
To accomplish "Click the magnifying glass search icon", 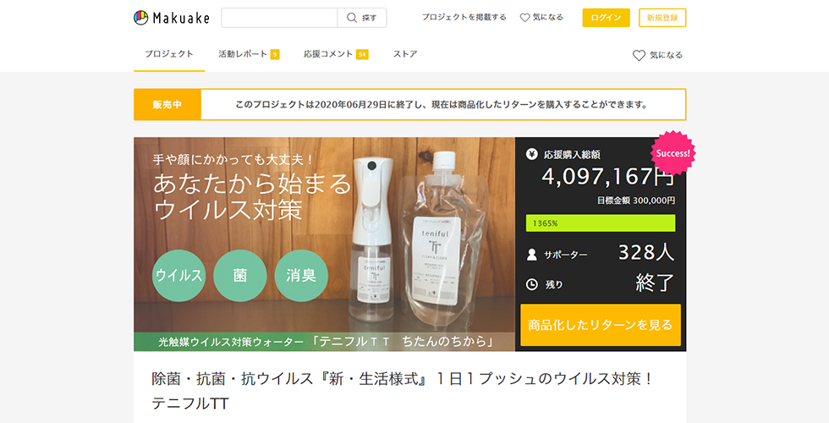I will tap(351, 18).
